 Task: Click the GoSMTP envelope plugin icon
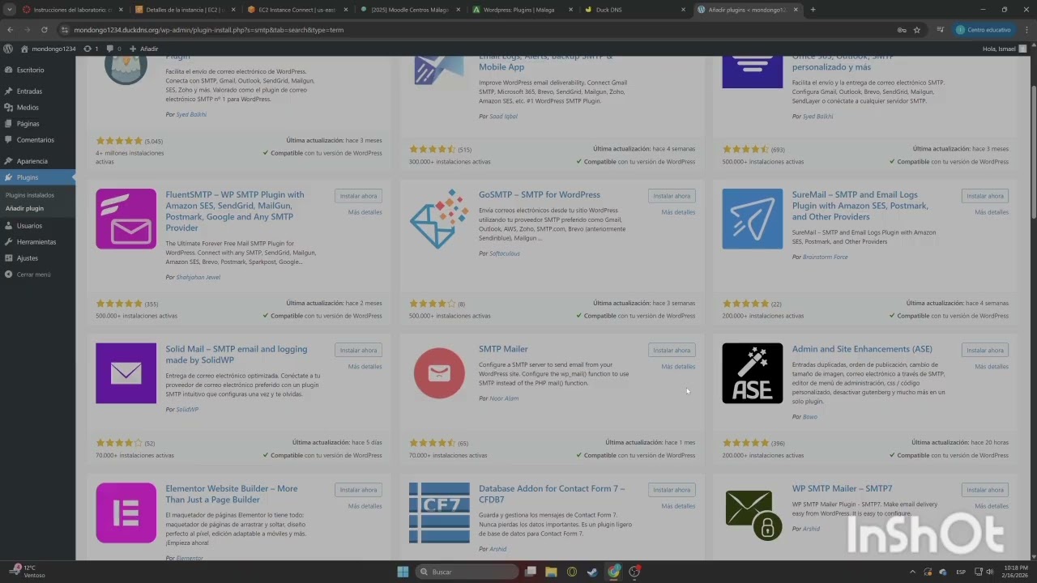point(439,219)
